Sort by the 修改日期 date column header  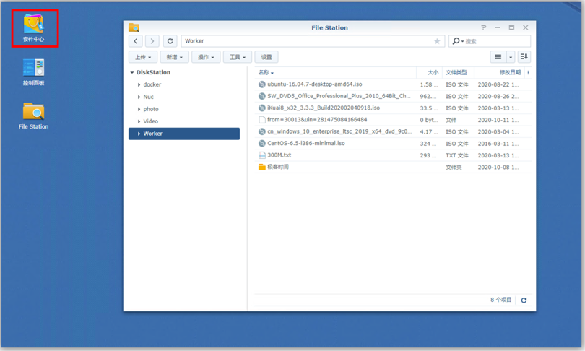point(499,73)
